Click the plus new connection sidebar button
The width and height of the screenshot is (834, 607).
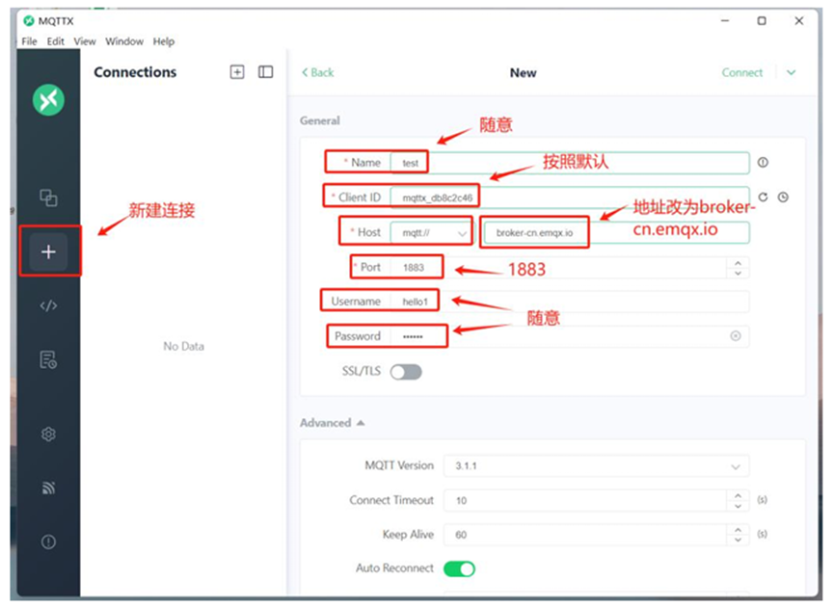(x=48, y=251)
